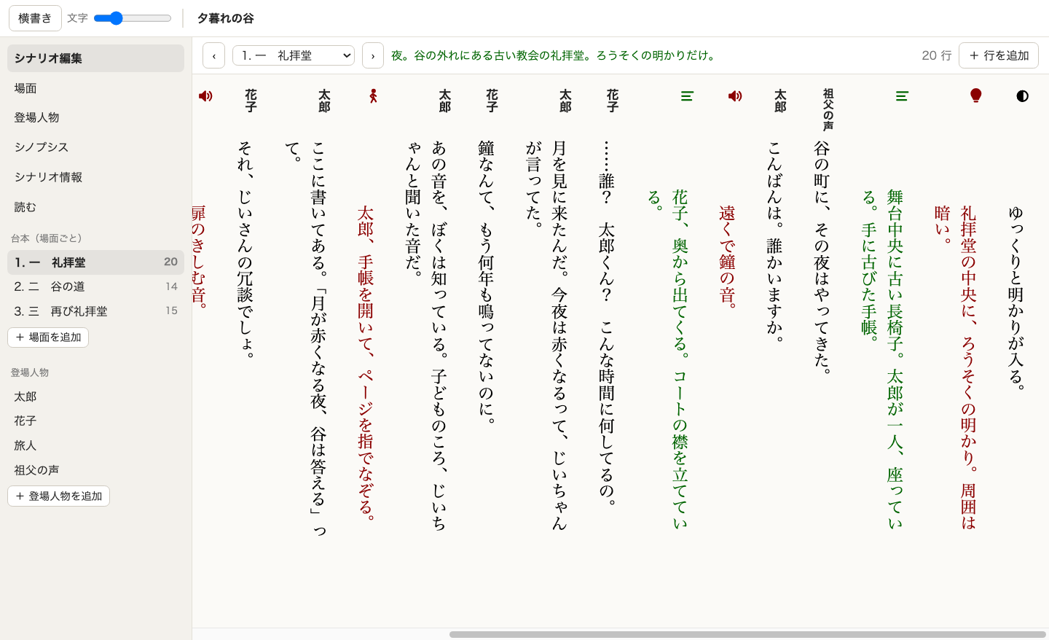Select character 旅人 in the sidebar list

(x=95, y=445)
